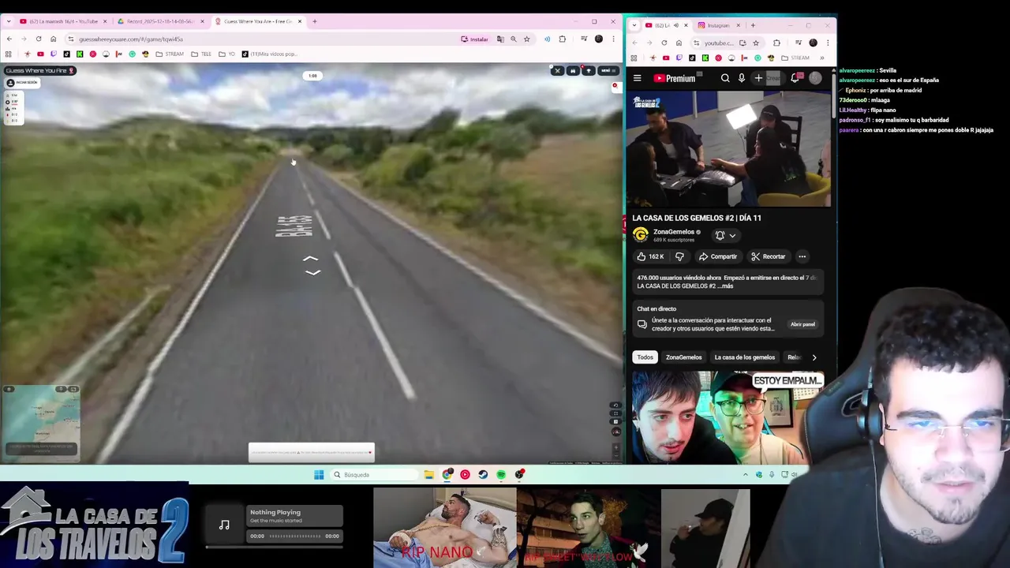Activate YouTube voice search microphone
The height and width of the screenshot is (568, 1010).
(742, 78)
